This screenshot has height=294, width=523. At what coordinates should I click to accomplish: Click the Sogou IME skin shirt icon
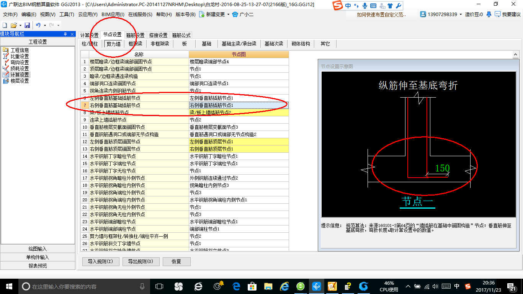390,6
